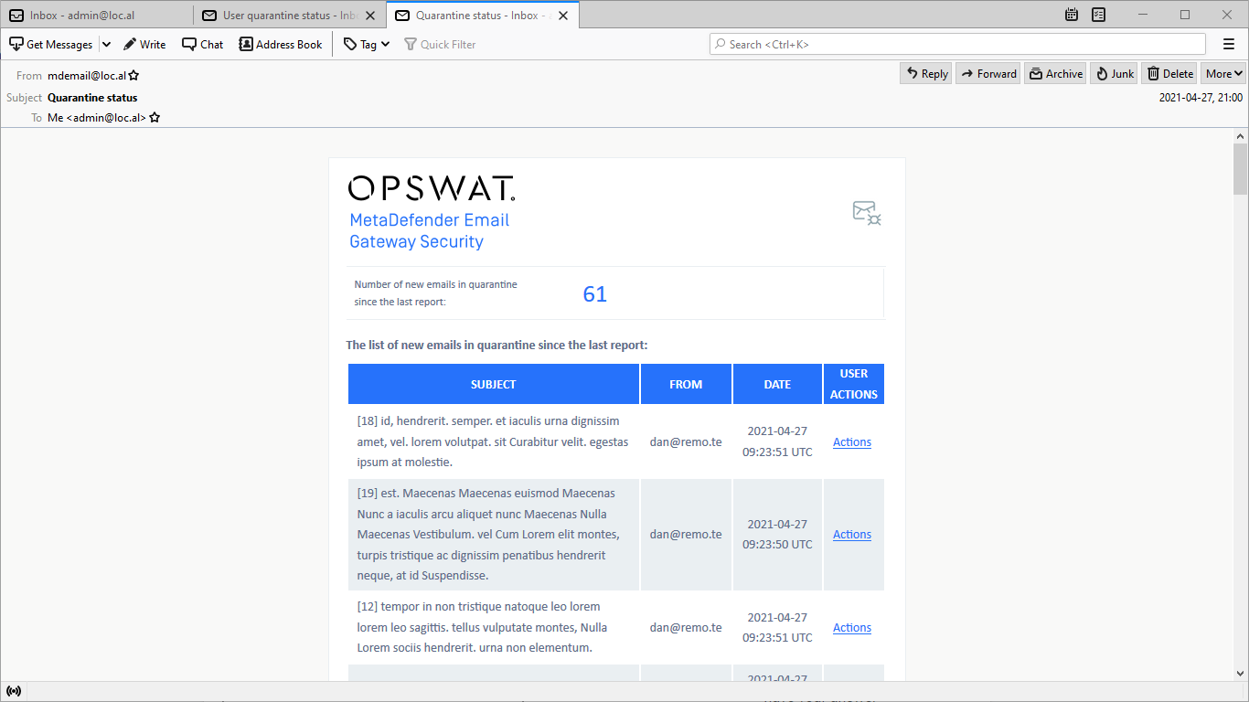The height and width of the screenshot is (702, 1249).
Task: Forward this message
Action: [x=988, y=74]
